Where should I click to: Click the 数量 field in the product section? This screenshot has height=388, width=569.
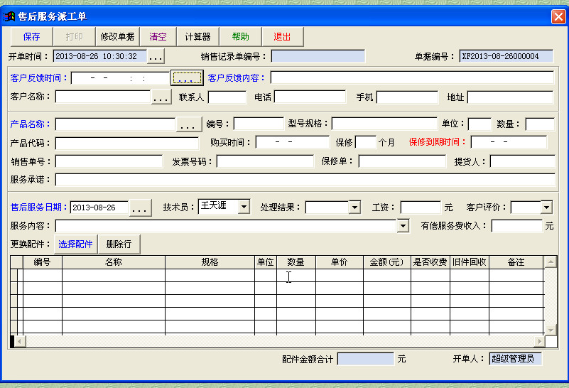click(540, 124)
